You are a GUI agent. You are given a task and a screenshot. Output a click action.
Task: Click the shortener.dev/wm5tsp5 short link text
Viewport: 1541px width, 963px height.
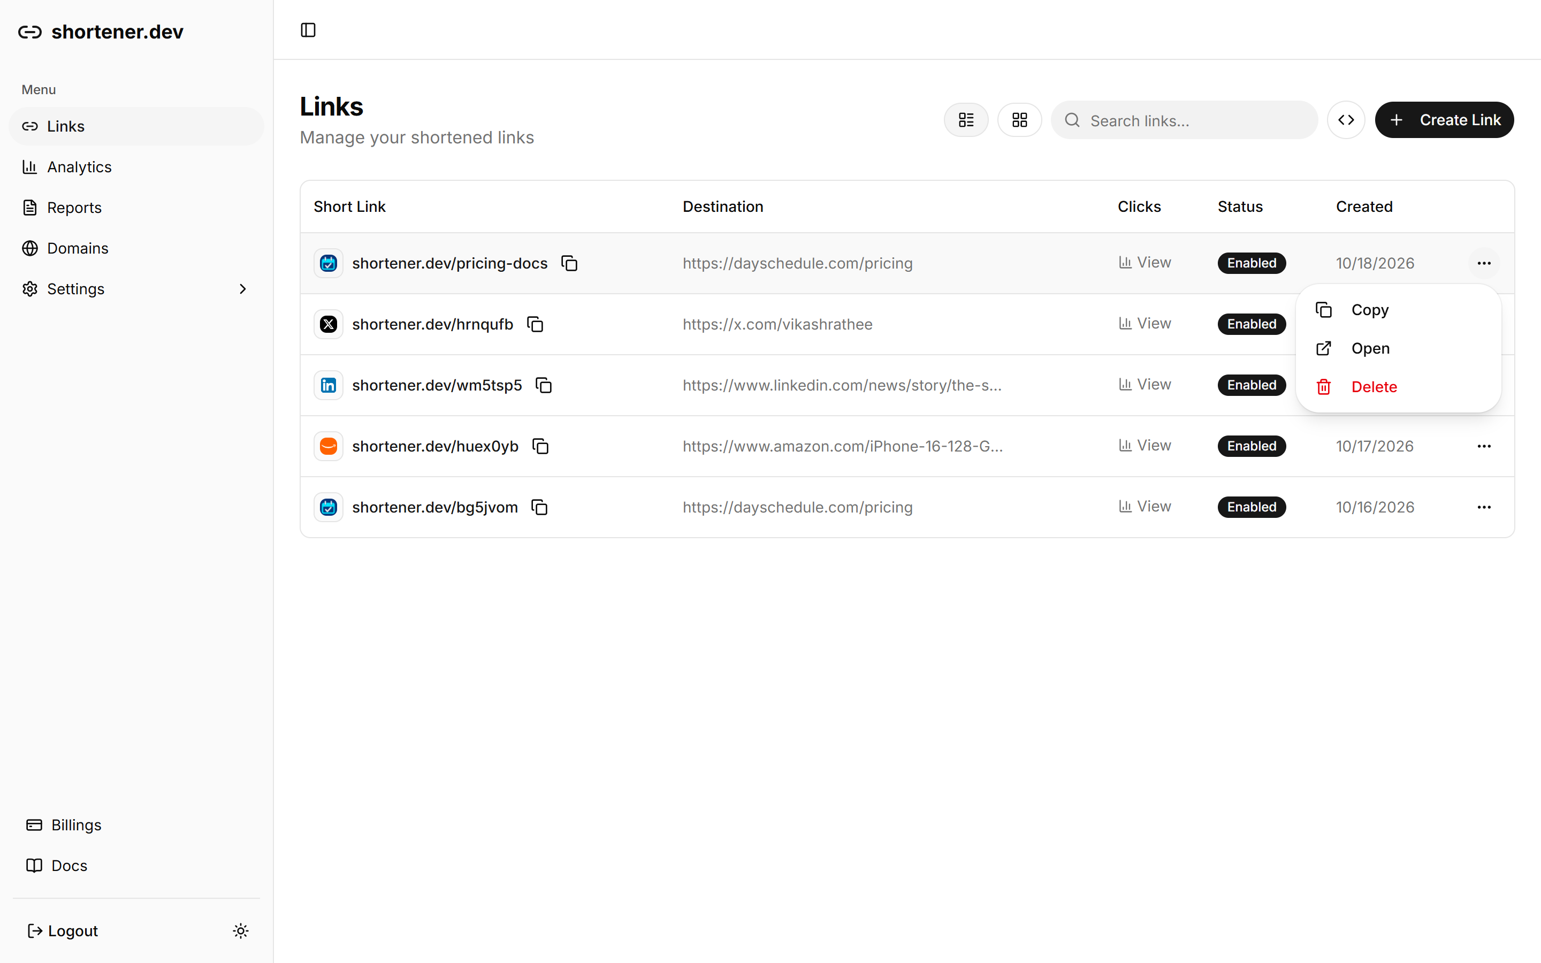pos(437,385)
